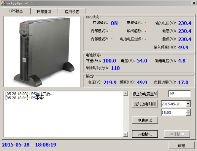Start the 电池测试 battery test
The image size is (197, 151).
pyautogui.click(x=145, y=120)
